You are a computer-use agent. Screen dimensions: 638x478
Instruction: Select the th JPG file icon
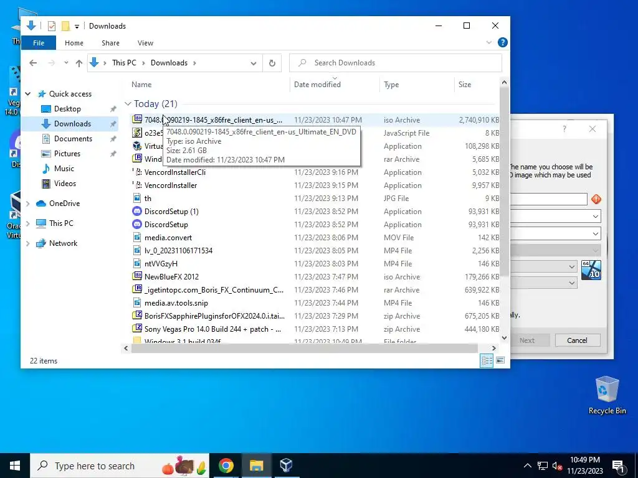[x=137, y=198]
